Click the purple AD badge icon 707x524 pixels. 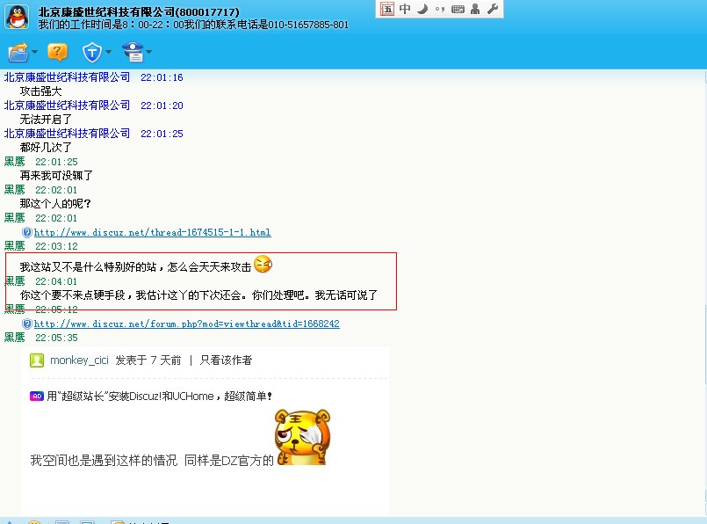tap(37, 397)
